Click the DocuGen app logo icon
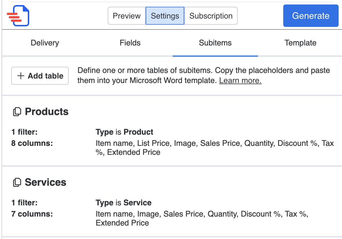This screenshot has width=342, height=239. point(18,16)
